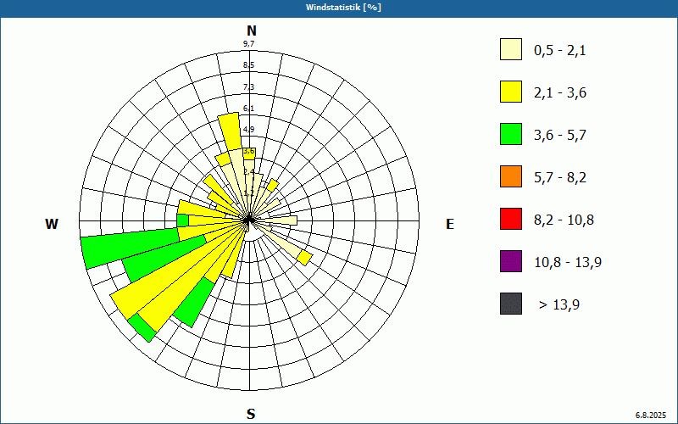Image resolution: width=678 pixels, height=424 pixels.
Task: Click the purple 10,8 - 13,9 legend swatch
Action: (x=511, y=261)
